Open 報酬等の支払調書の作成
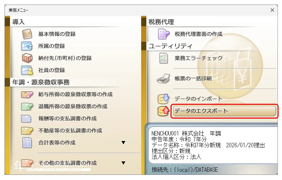The image size is (282, 180). [x=67, y=118]
